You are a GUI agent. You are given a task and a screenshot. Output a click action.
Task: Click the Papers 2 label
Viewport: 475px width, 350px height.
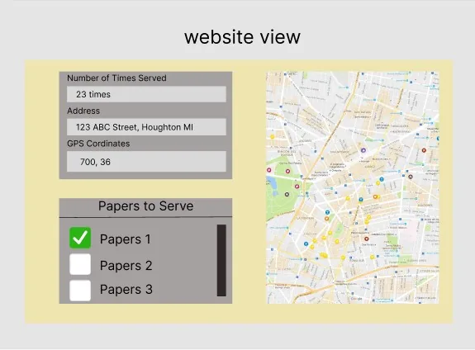coord(126,266)
